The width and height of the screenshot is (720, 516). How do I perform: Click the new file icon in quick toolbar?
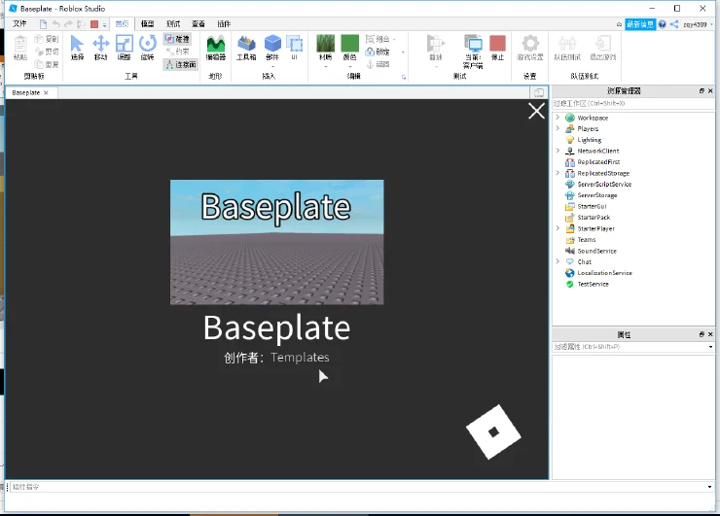coord(43,24)
